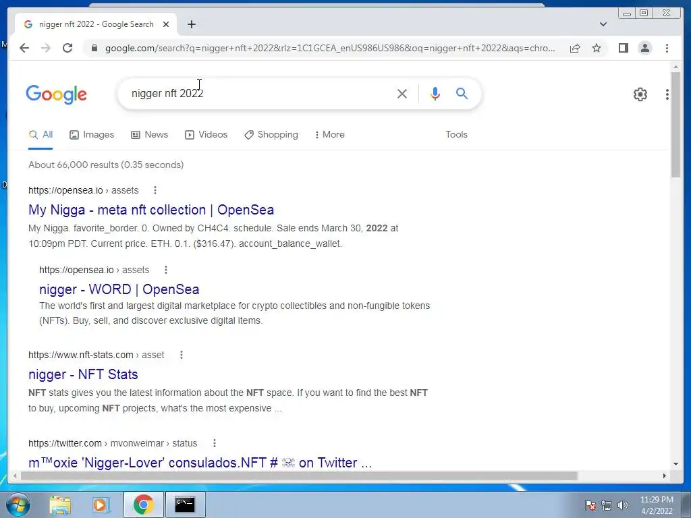This screenshot has width=691, height=518.
Task: Switch to the Shopping tab
Action: (271, 134)
